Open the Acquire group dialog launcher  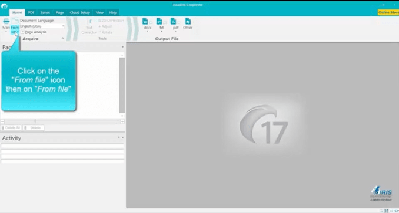tap(63, 39)
